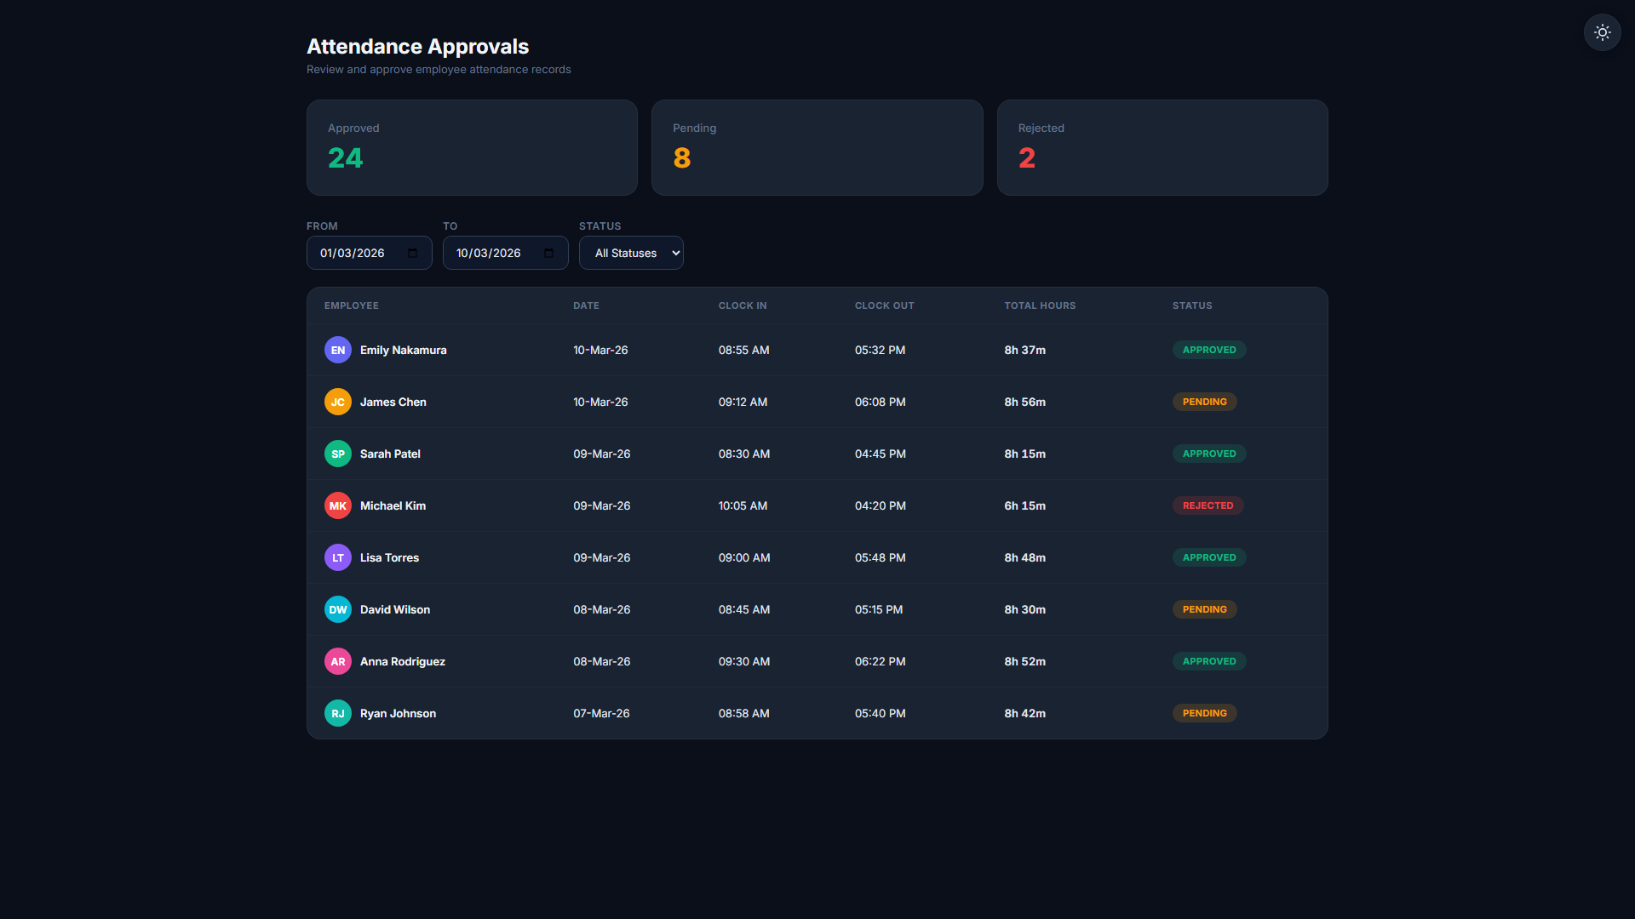Click Anna Rodriguez's AR avatar
1635x919 pixels.
(x=338, y=661)
